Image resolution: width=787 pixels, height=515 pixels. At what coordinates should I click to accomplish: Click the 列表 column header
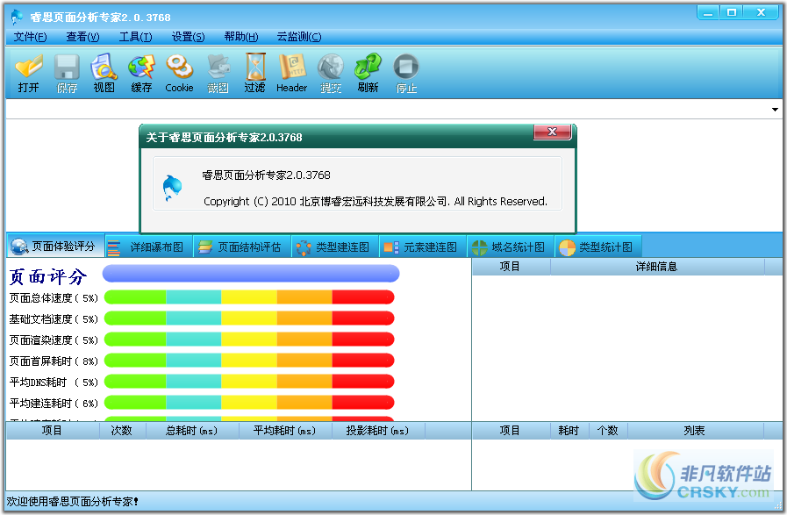(695, 431)
